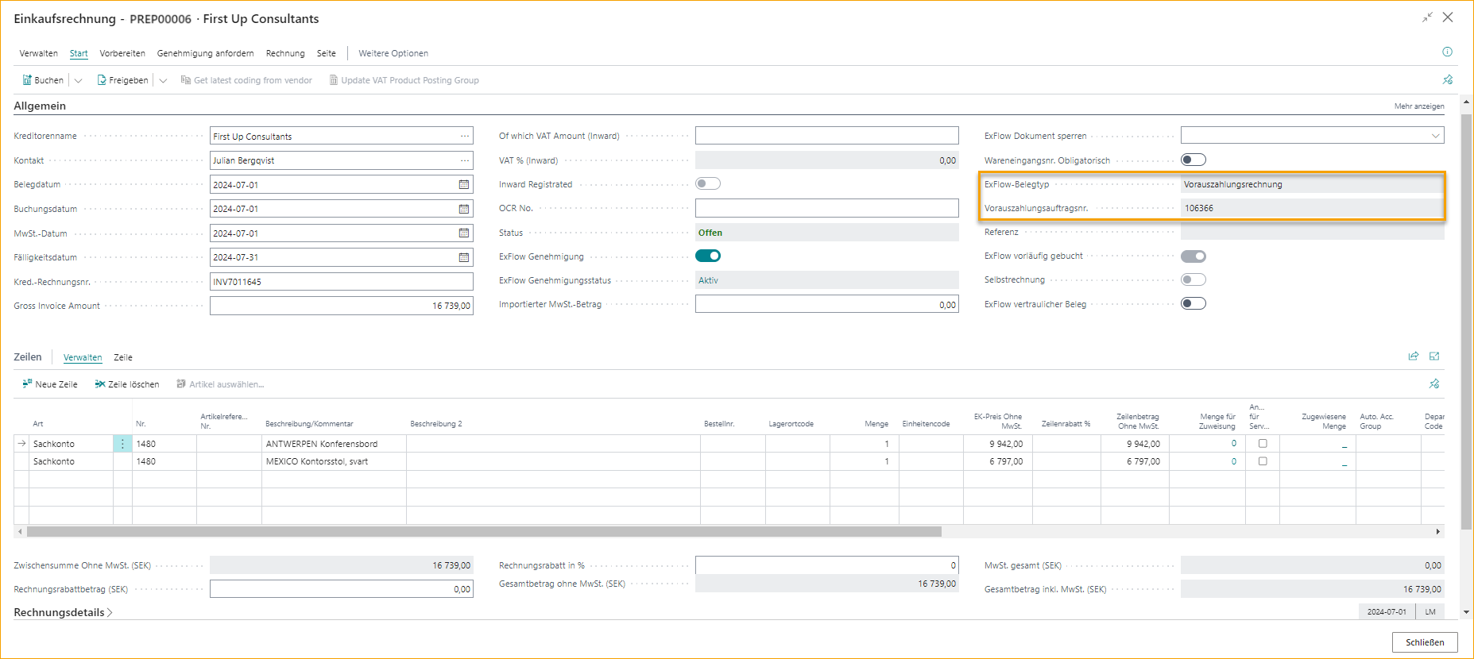Click EK-Preis 9 942,00 cell
This screenshot has height=659, width=1474.
click(997, 444)
